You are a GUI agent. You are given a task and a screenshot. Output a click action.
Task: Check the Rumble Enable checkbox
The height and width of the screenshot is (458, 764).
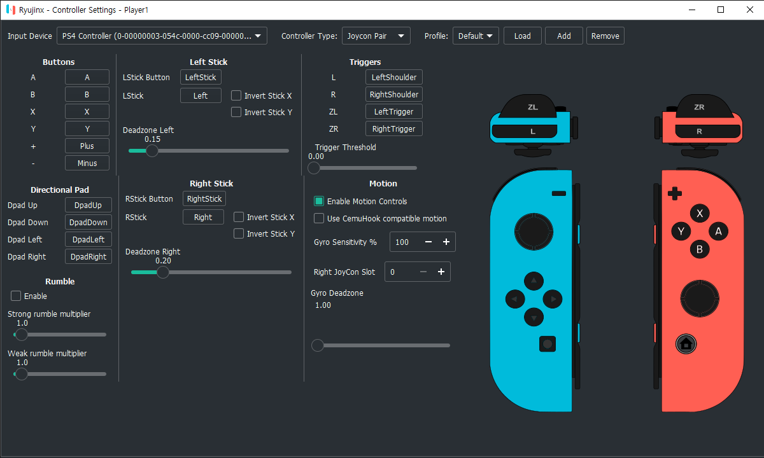pos(16,296)
